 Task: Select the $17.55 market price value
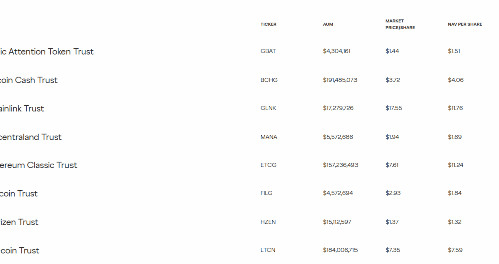(394, 108)
